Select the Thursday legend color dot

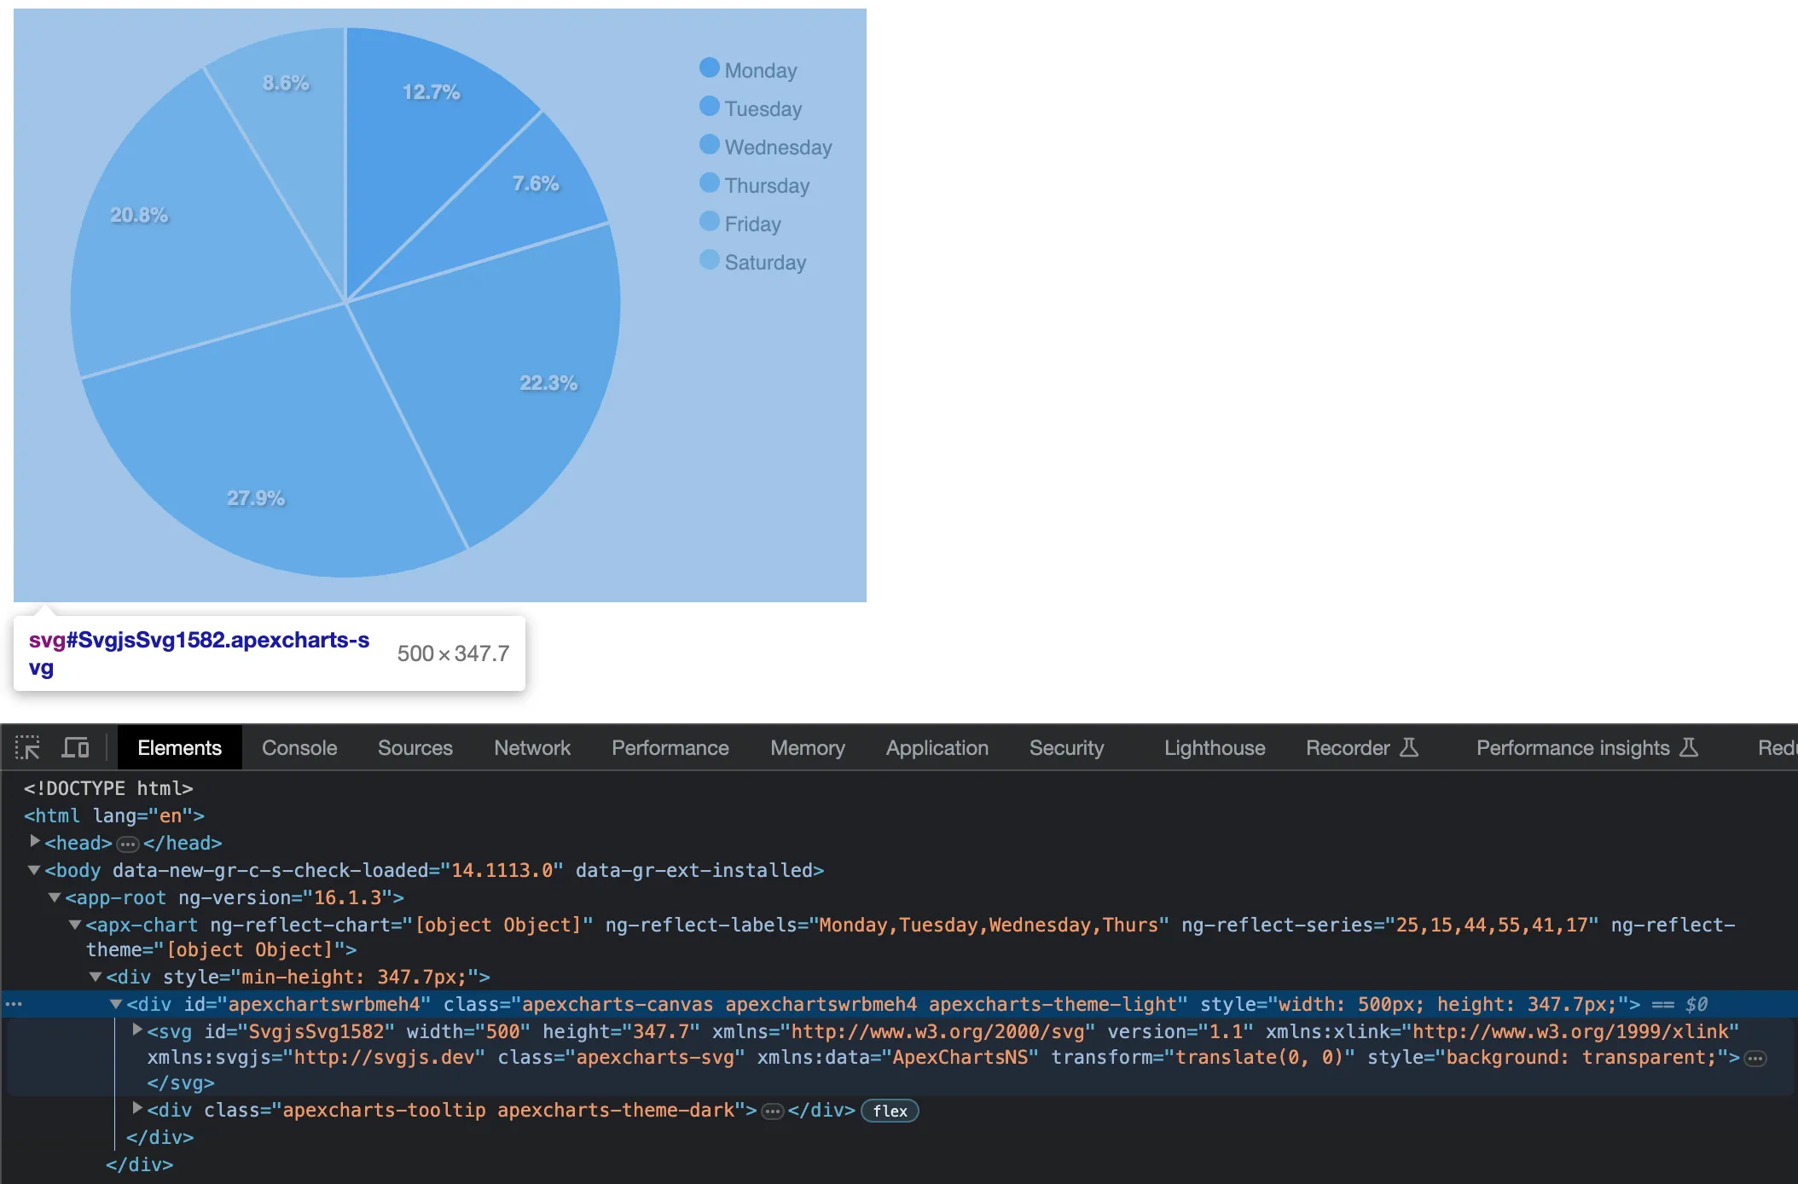pyautogui.click(x=709, y=183)
